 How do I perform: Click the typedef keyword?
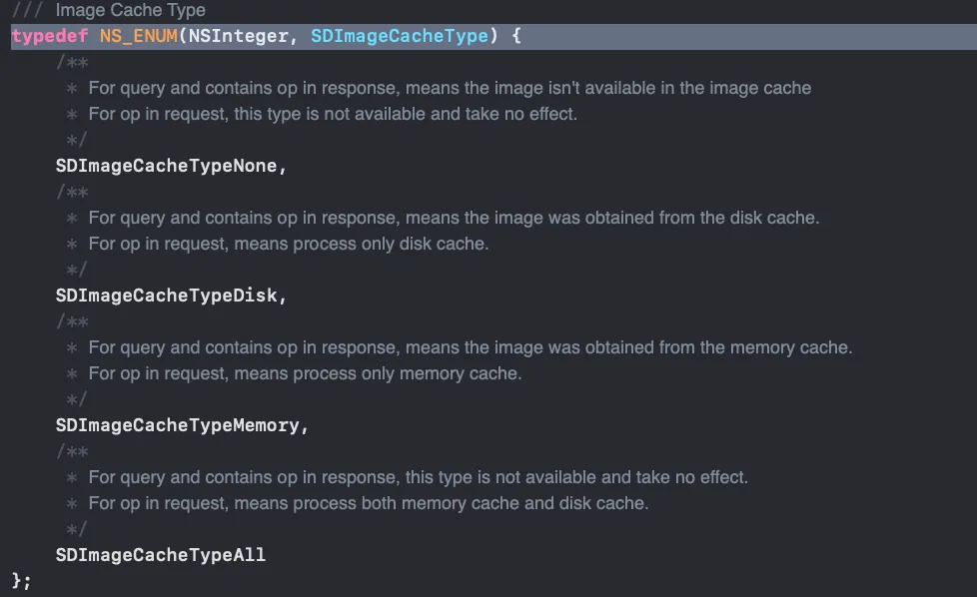pyautogui.click(x=50, y=36)
